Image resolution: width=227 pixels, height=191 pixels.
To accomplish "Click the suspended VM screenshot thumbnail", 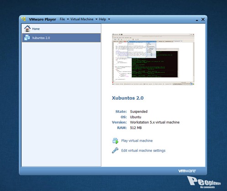I will click(x=153, y=59).
